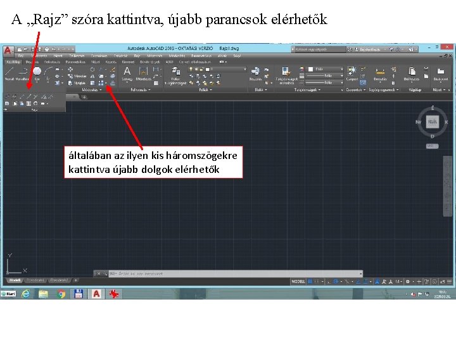Click the Nyújtás (Stretch) tool
The image size is (456, 342).
[x=77, y=83]
